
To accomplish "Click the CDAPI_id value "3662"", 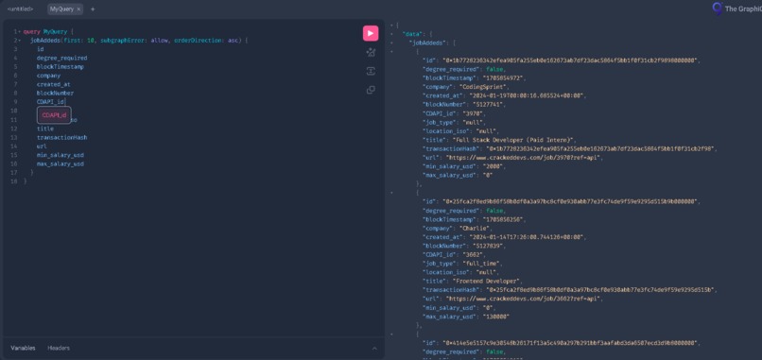I will (x=474, y=254).
